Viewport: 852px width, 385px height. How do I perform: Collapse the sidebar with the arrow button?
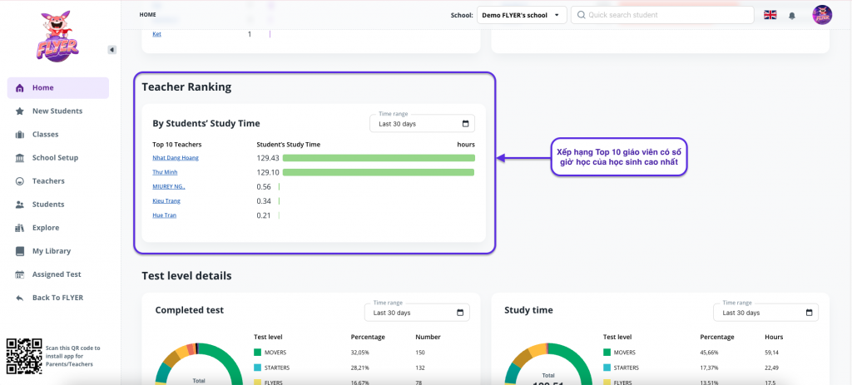(x=112, y=50)
